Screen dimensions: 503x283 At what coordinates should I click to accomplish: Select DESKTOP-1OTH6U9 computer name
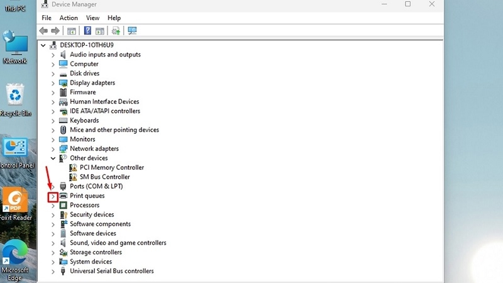87,45
